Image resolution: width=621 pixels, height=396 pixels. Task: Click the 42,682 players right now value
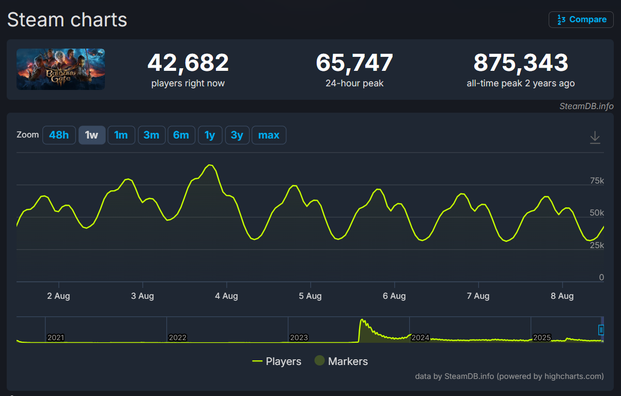[x=188, y=63]
